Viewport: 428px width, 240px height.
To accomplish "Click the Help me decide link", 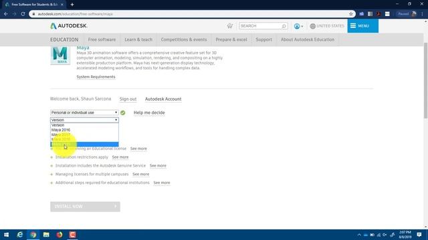I will (x=149, y=113).
